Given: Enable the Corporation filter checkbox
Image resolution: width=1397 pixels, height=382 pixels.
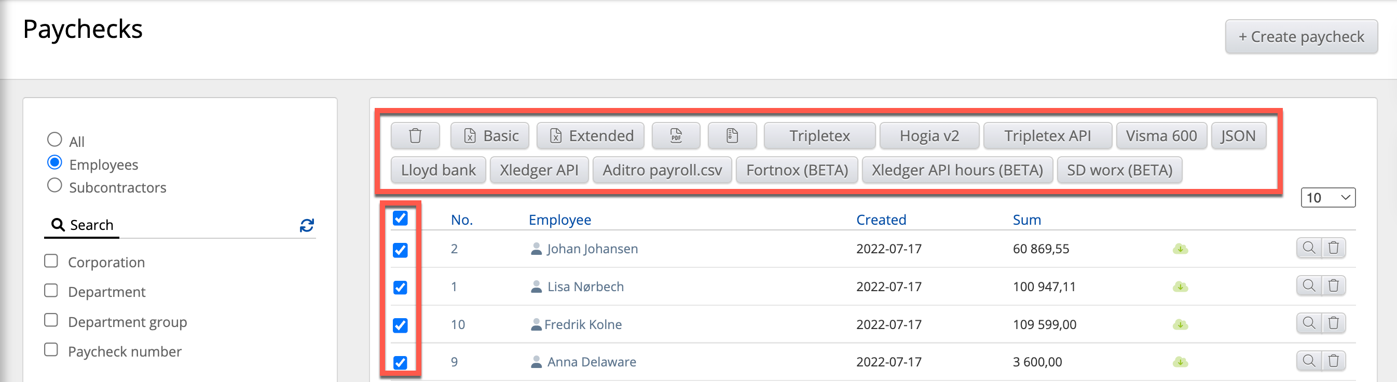Looking at the screenshot, I should click(51, 261).
